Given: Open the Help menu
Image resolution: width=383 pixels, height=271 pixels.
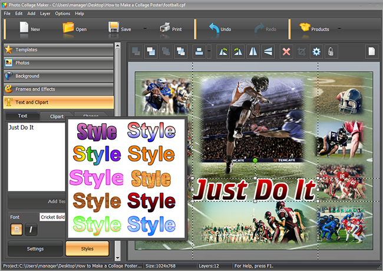Looking at the screenshot, I should click(80, 14).
